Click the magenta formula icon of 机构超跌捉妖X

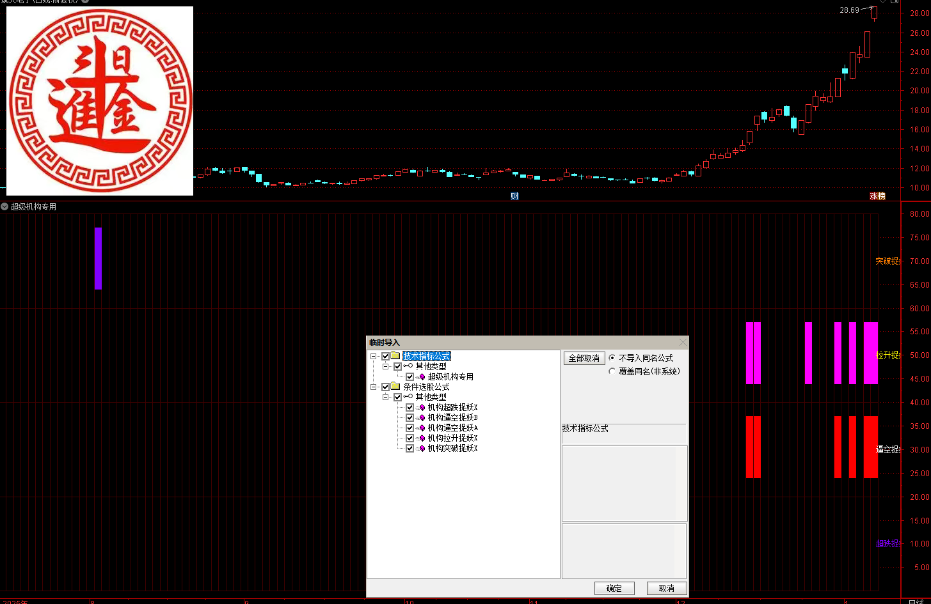pyautogui.click(x=422, y=407)
